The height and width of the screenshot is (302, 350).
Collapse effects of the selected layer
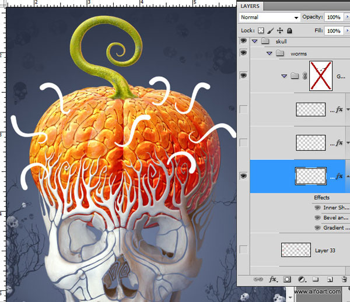pos(348,176)
